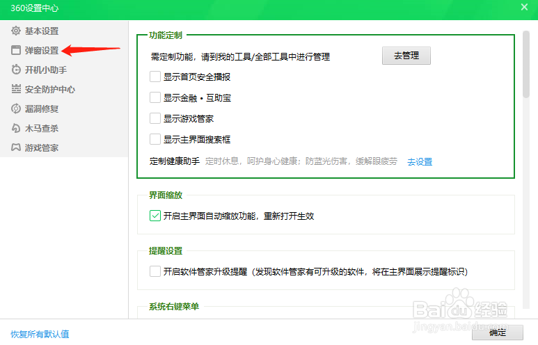This screenshot has width=538, height=345.
Task: Click the gear icon beside 基本设置
Action: pos(16,31)
